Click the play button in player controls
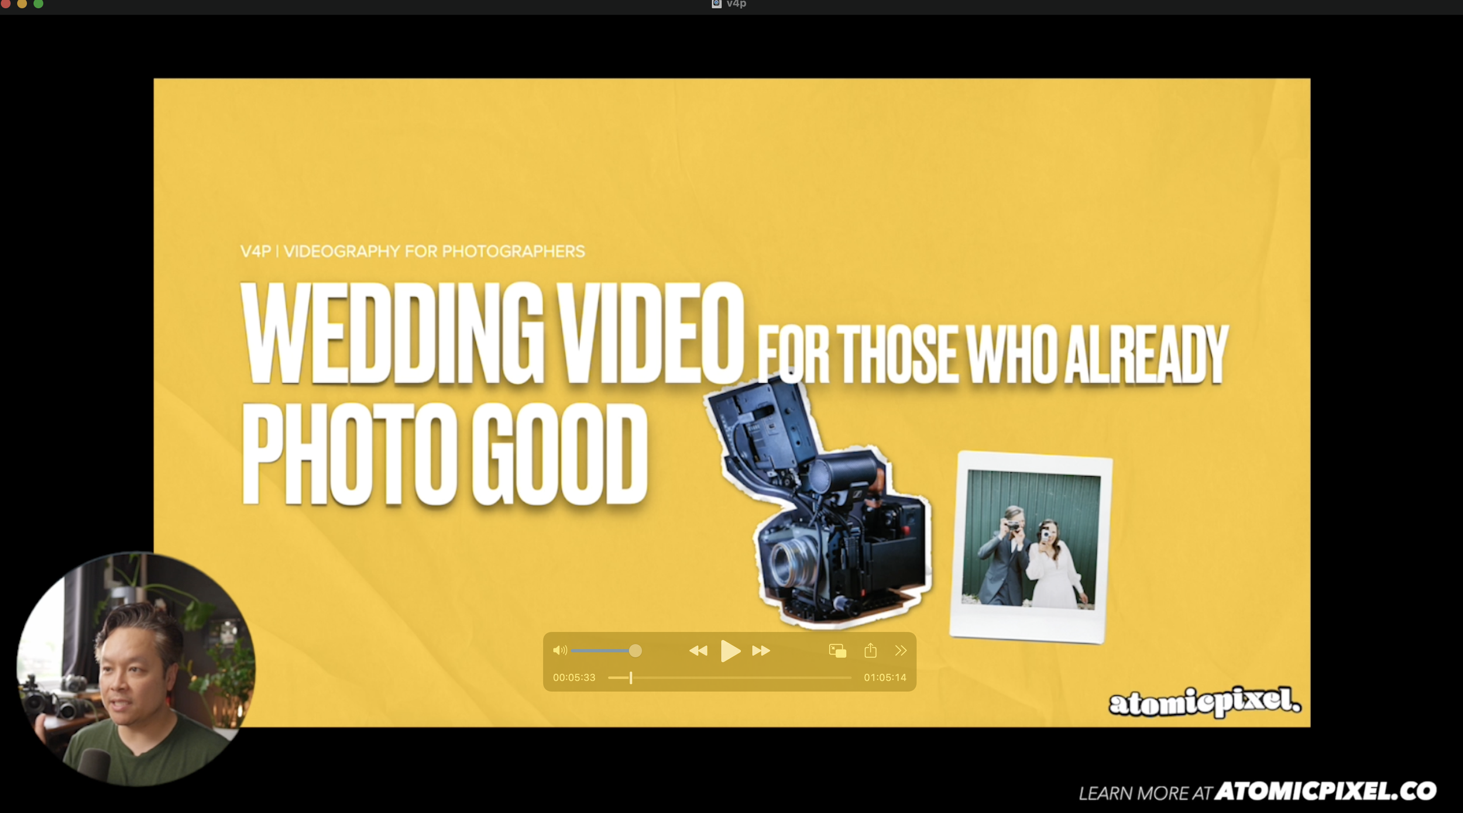Image resolution: width=1463 pixels, height=813 pixels. (x=730, y=650)
